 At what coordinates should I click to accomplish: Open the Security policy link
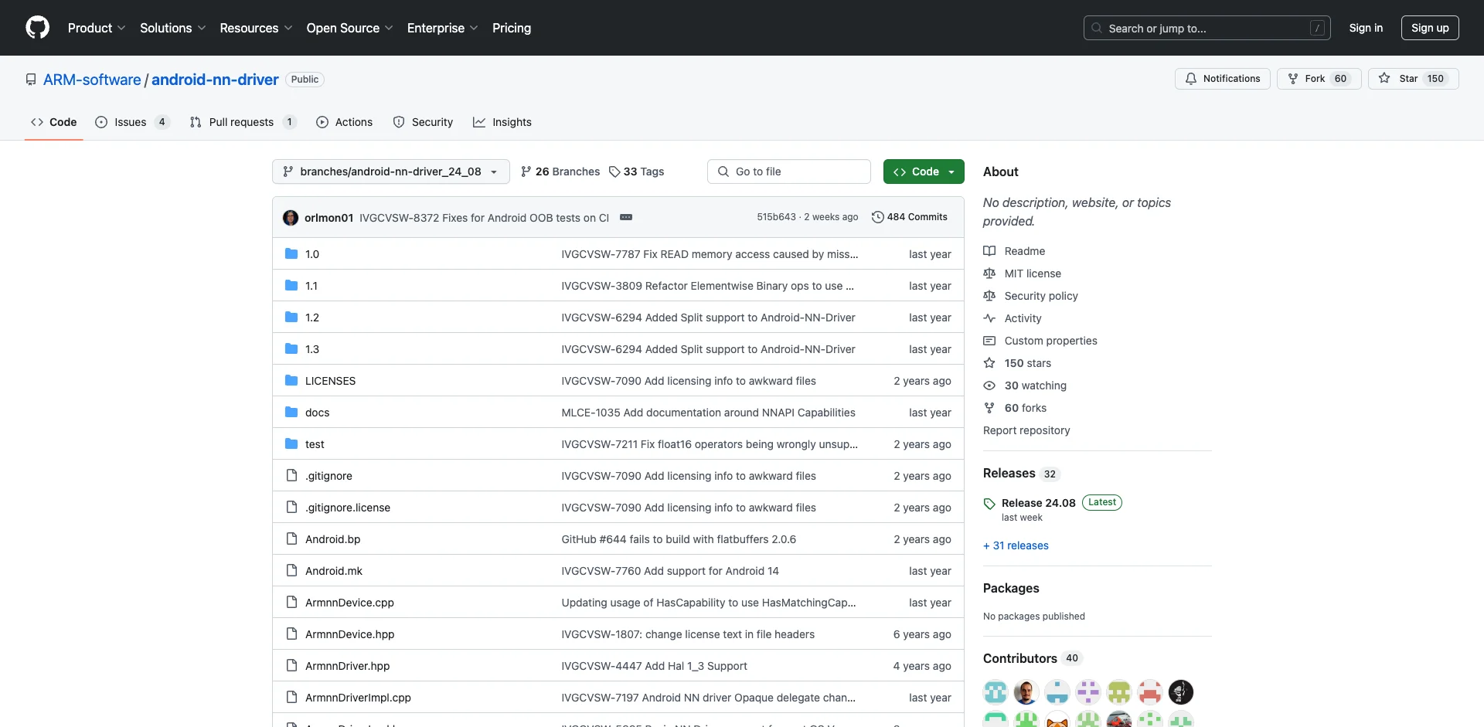point(1041,296)
